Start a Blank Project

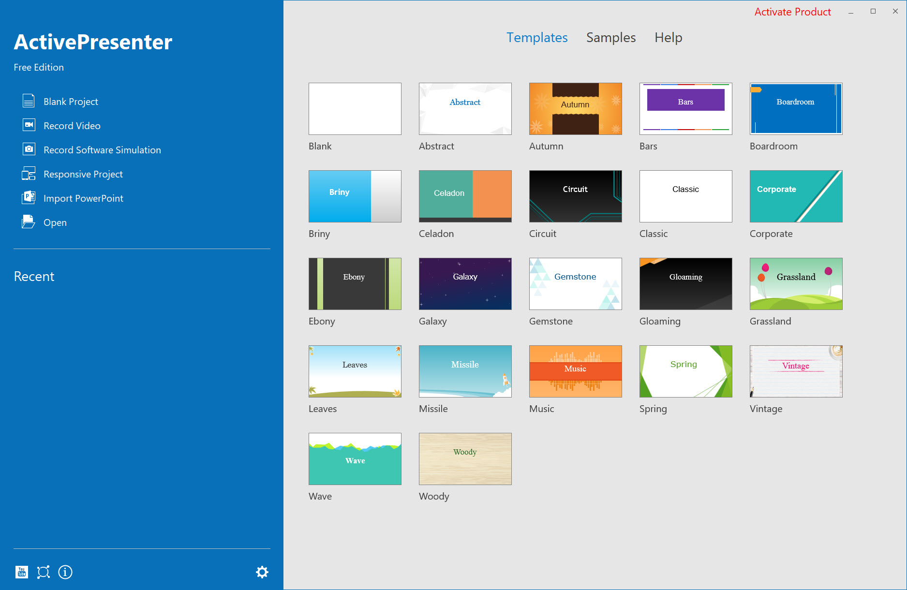pos(71,102)
